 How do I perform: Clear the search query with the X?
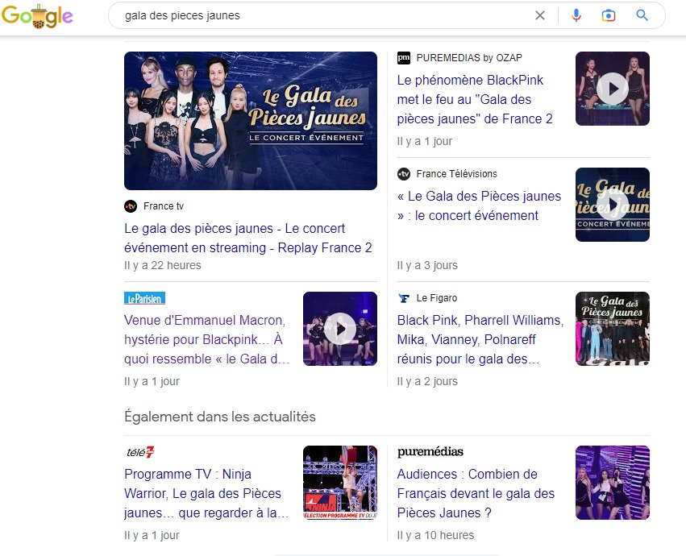[540, 16]
